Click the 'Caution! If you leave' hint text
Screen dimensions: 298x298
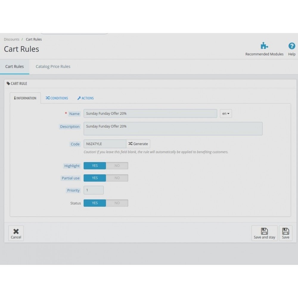click(156, 152)
